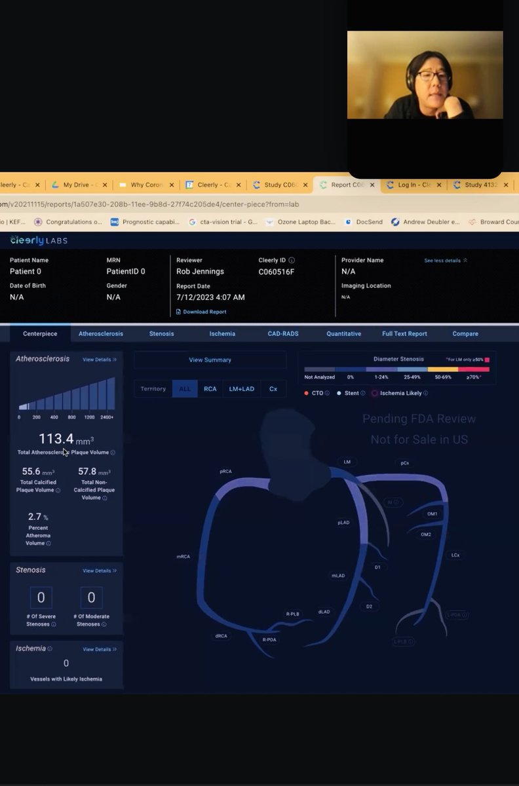
Task: Click the ≥70% red stenosis legend swatch
Action: point(474,370)
